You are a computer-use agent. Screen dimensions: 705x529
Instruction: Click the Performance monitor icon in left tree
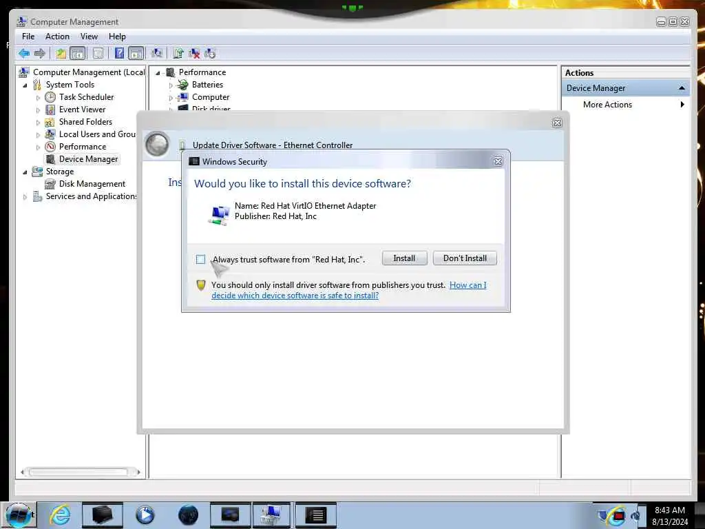pyautogui.click(x=50, y=147)
